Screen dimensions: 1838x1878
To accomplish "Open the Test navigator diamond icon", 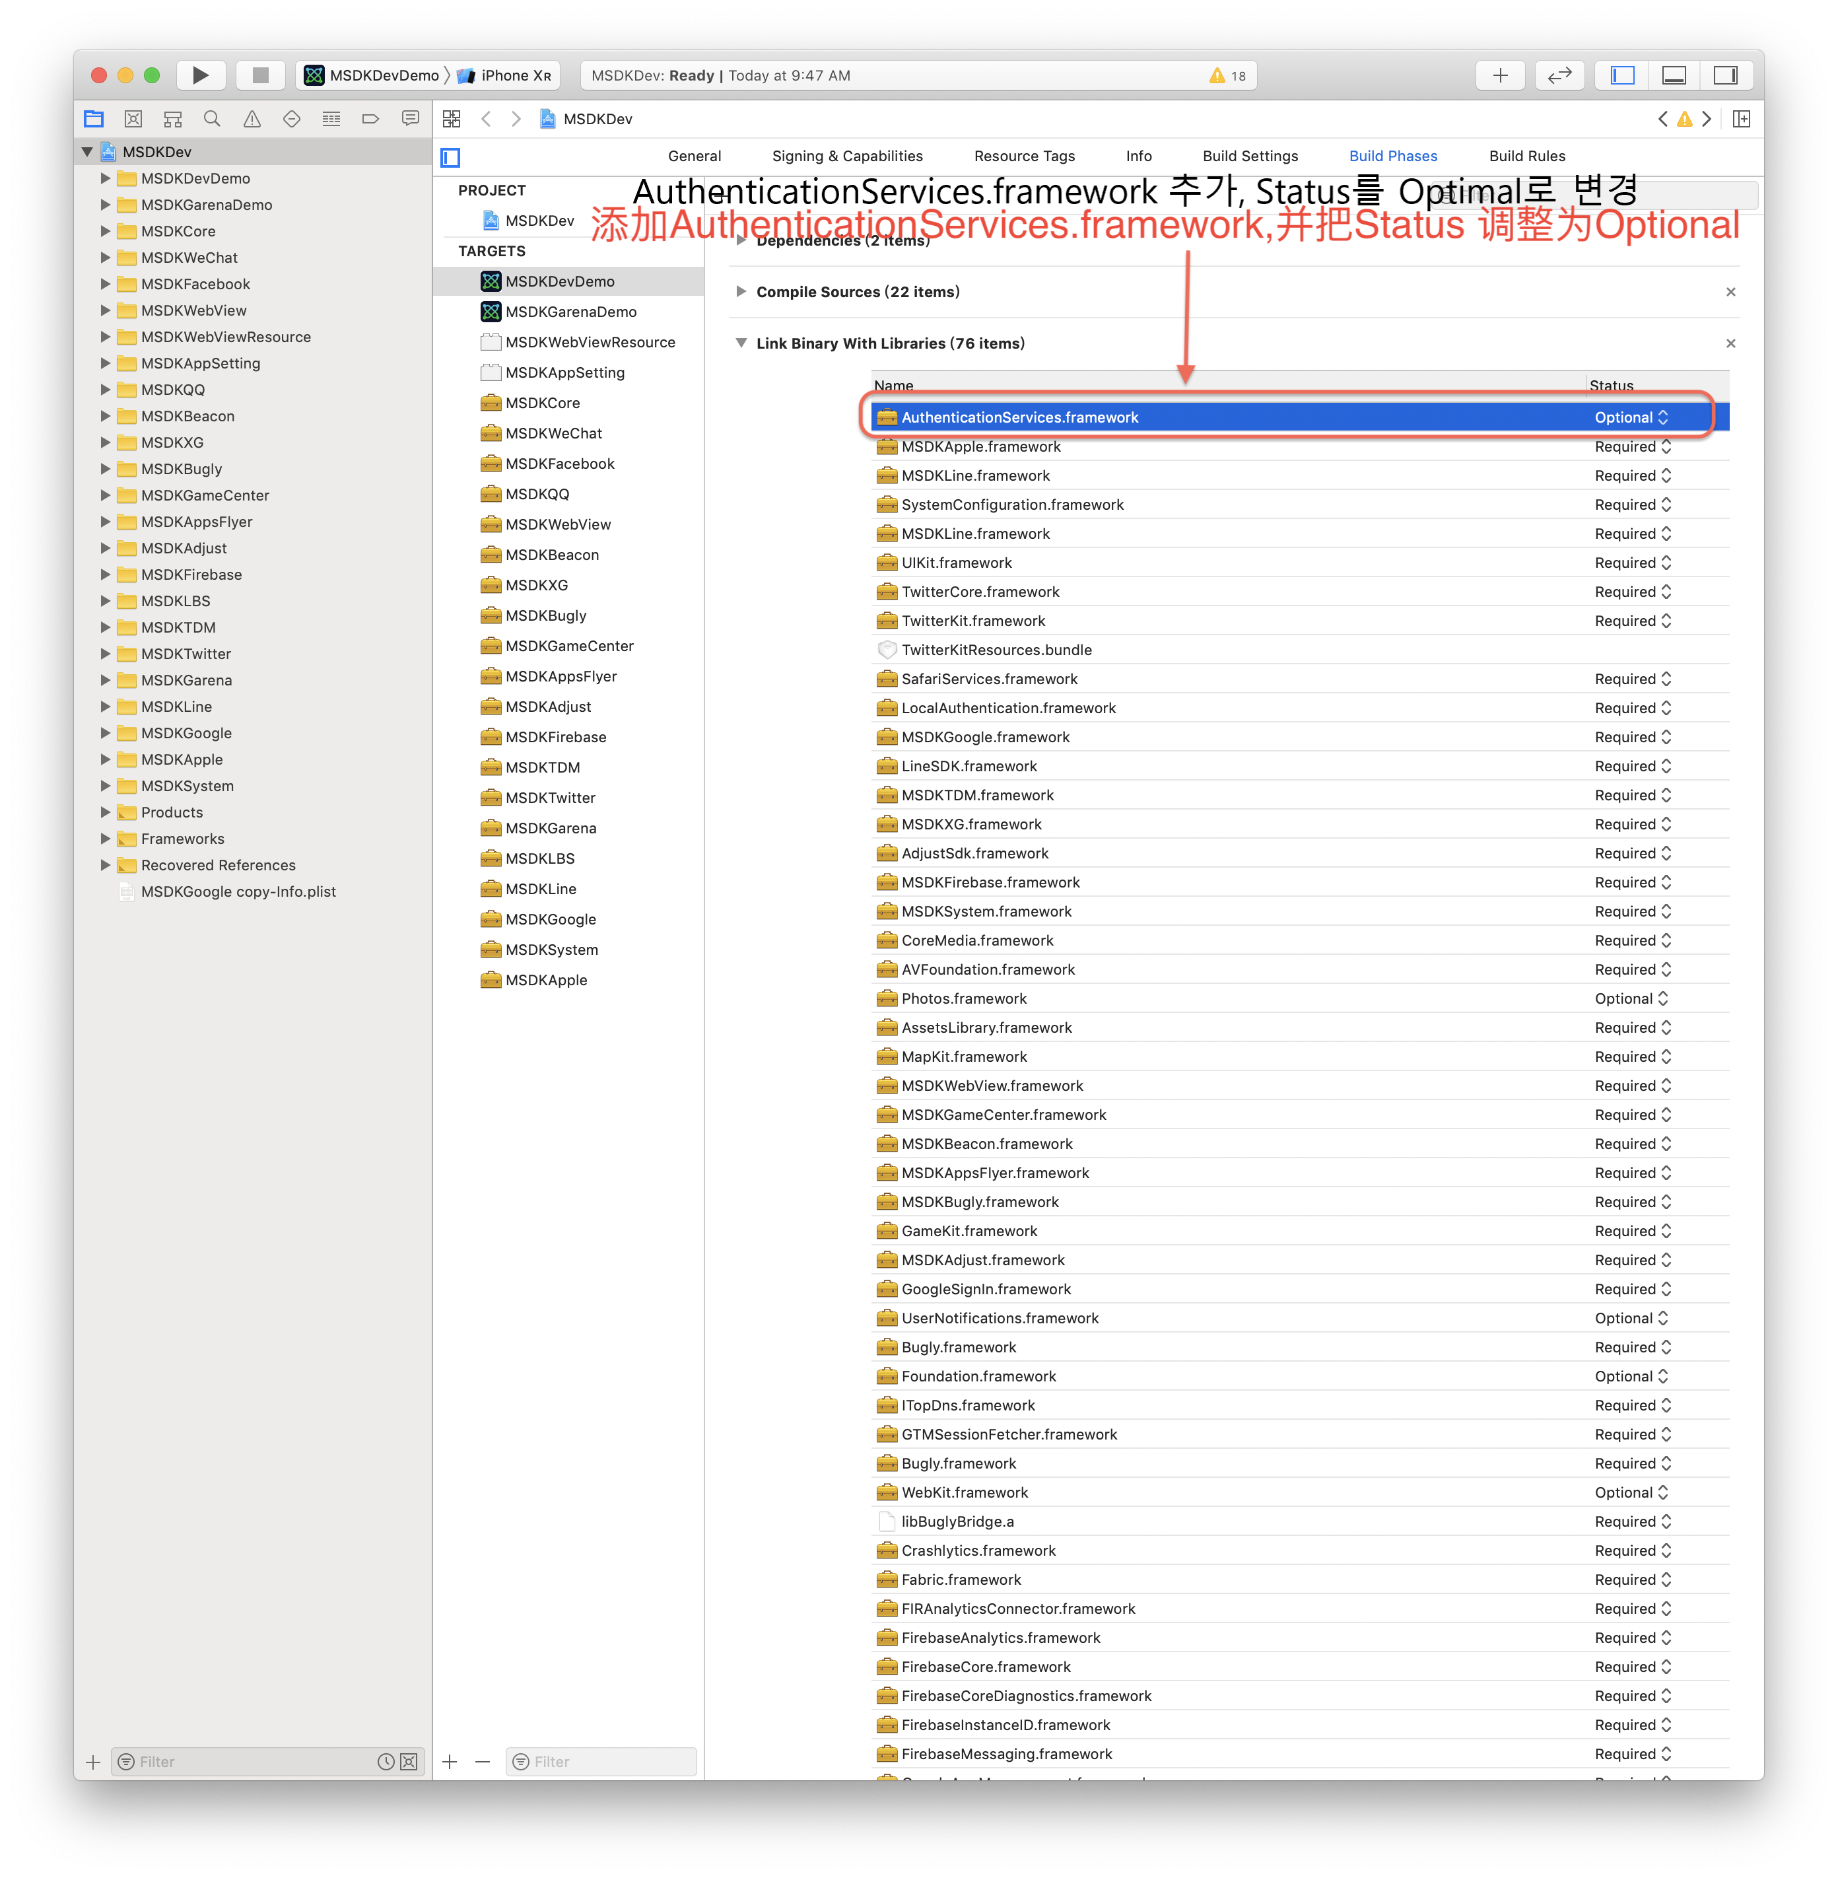I will (x=292, y=119).
